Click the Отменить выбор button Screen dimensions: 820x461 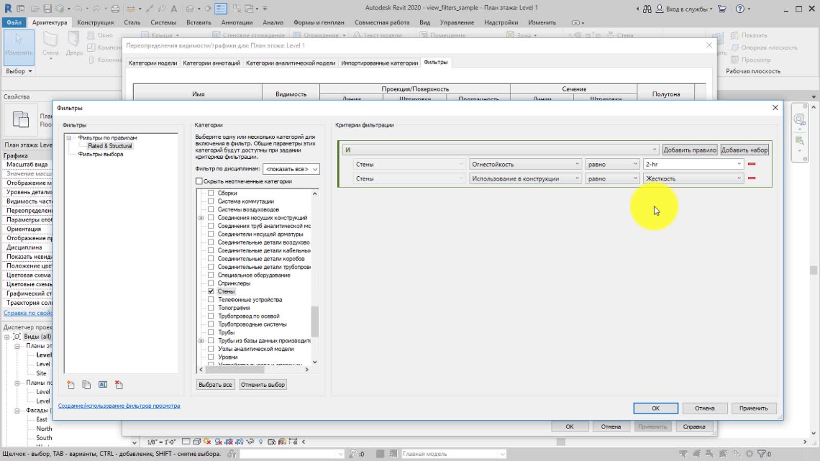coord(263,385)
